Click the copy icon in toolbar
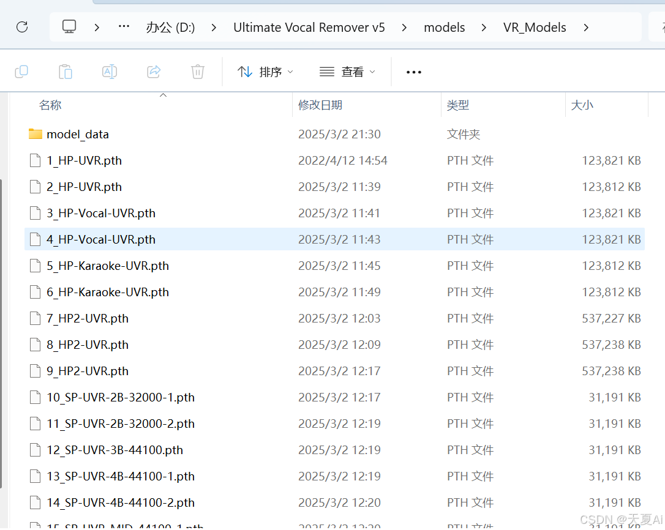The image size is (665, 530). [21, 72]
